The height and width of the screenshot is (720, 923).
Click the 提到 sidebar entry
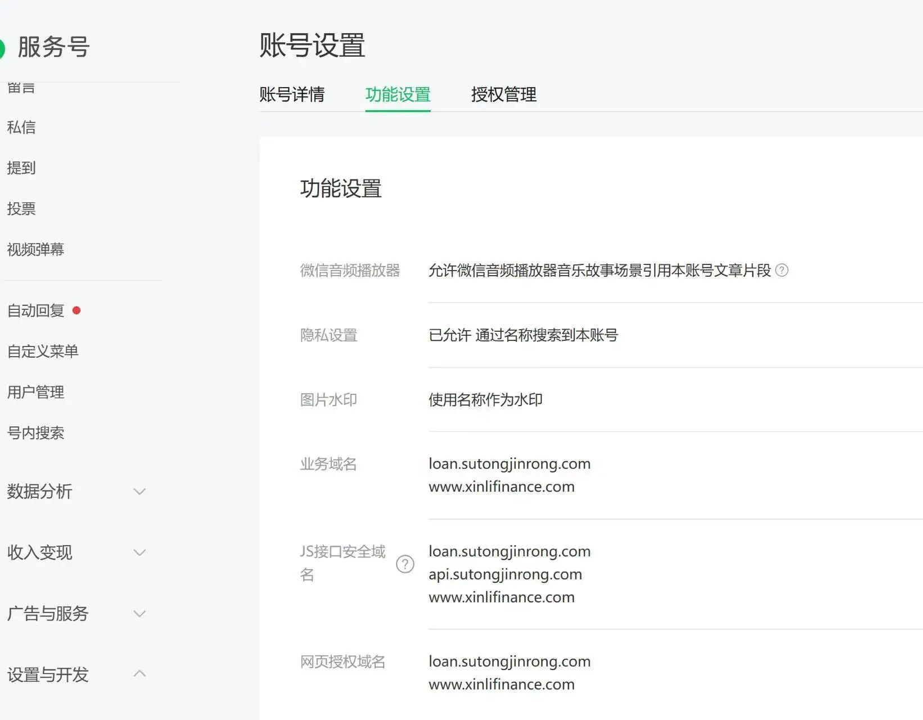click(x=21, y=168)
